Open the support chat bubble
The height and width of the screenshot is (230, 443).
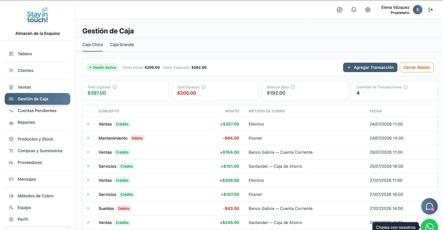[429, 206]
